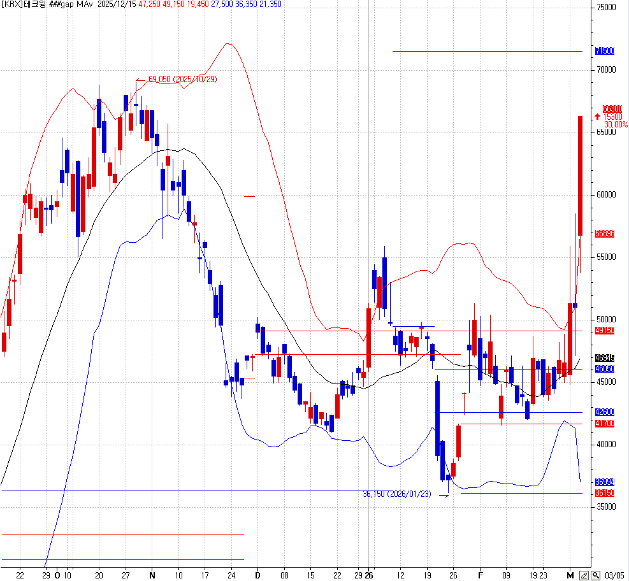Viewport: 629px width, 581px height.
Task: Click the 69,050 (2025/10/29) high annotation
Action: point(182,79)
